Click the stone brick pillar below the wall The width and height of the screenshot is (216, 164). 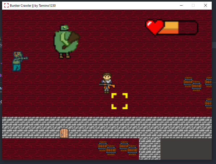(149, 149)
